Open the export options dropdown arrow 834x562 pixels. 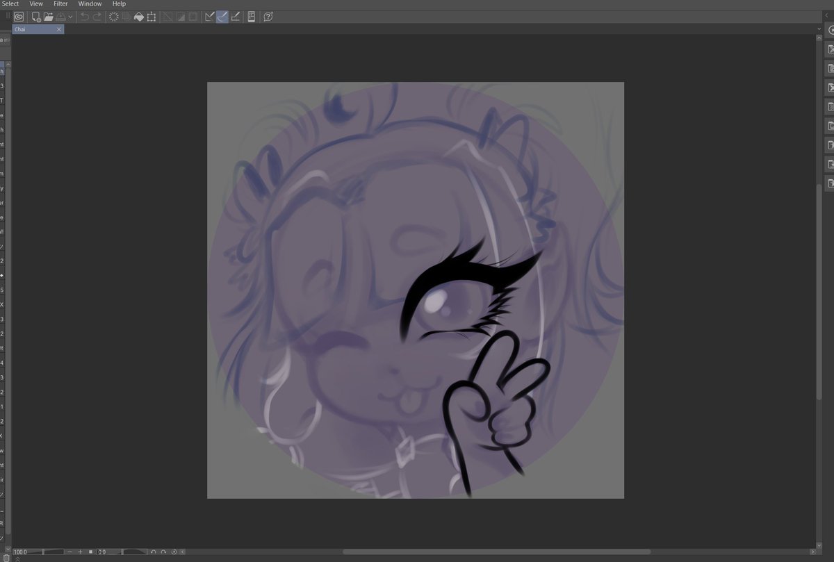point(70,17)
